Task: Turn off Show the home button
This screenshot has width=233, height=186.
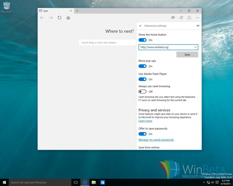Action: 142,40
